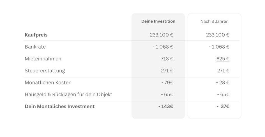Click Hausgeld & Rücklagen für dein Objekt

pyautogui.click(x=68, y=95)
